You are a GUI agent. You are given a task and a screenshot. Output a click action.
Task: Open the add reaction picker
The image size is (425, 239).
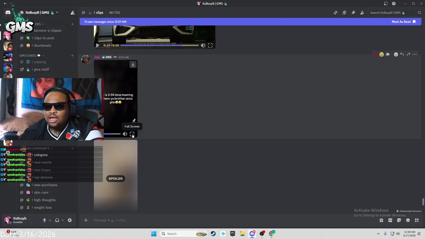click(x=396, y=54)
